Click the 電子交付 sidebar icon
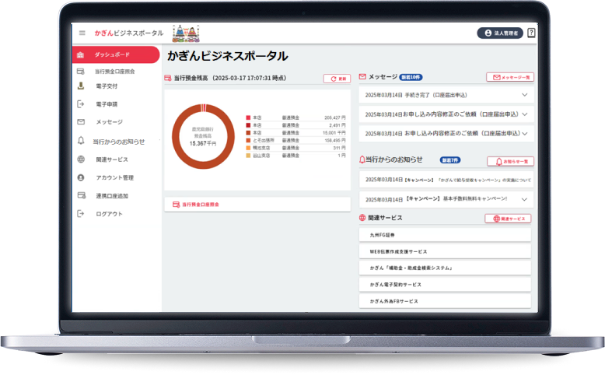The image size is (605, 375). [x=80, y=86]
